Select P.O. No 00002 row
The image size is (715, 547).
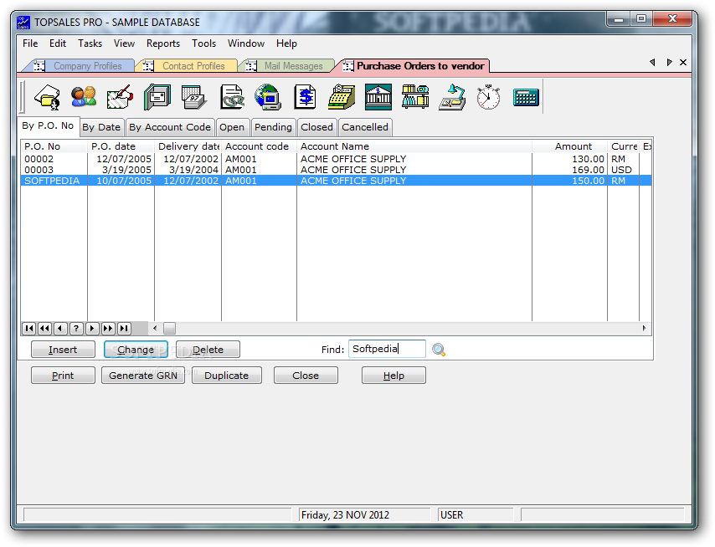(336, 159)
